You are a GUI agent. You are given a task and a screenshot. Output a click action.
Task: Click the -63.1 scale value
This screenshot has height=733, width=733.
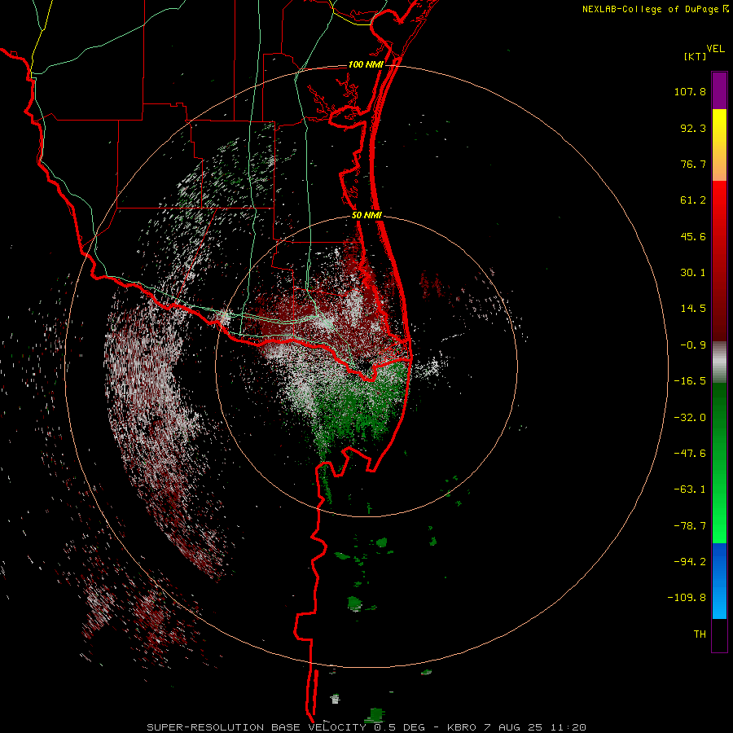[690, 489]
